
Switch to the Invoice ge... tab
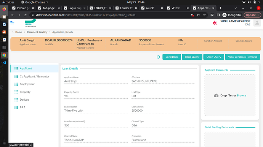23,8
